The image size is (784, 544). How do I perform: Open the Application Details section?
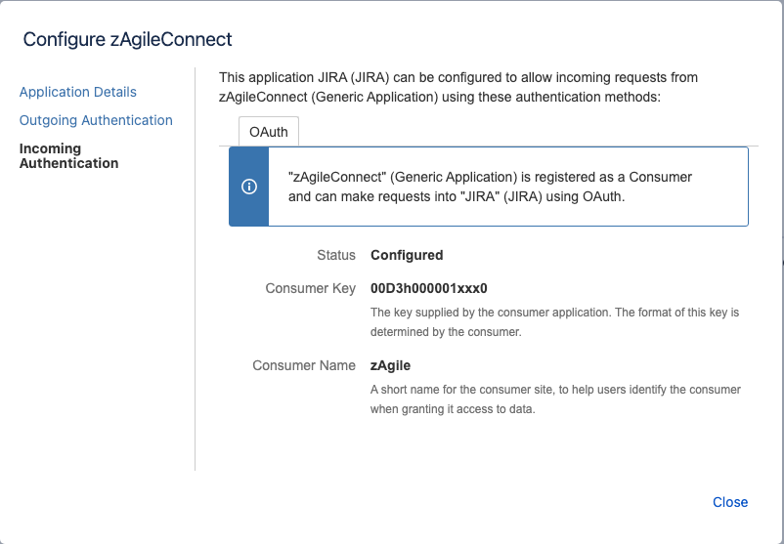click(78, 92)
